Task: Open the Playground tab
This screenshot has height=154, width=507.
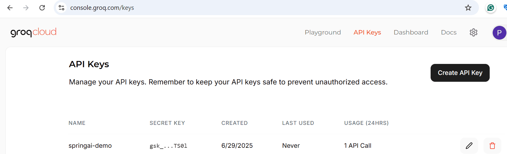Action: coord(323,32)
